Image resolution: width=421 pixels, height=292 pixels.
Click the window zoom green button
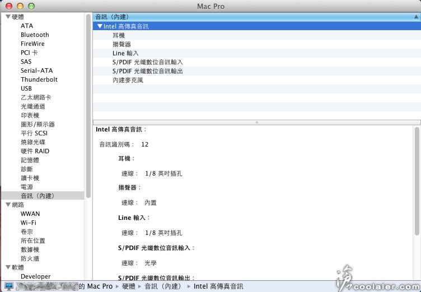click(31, 6)
